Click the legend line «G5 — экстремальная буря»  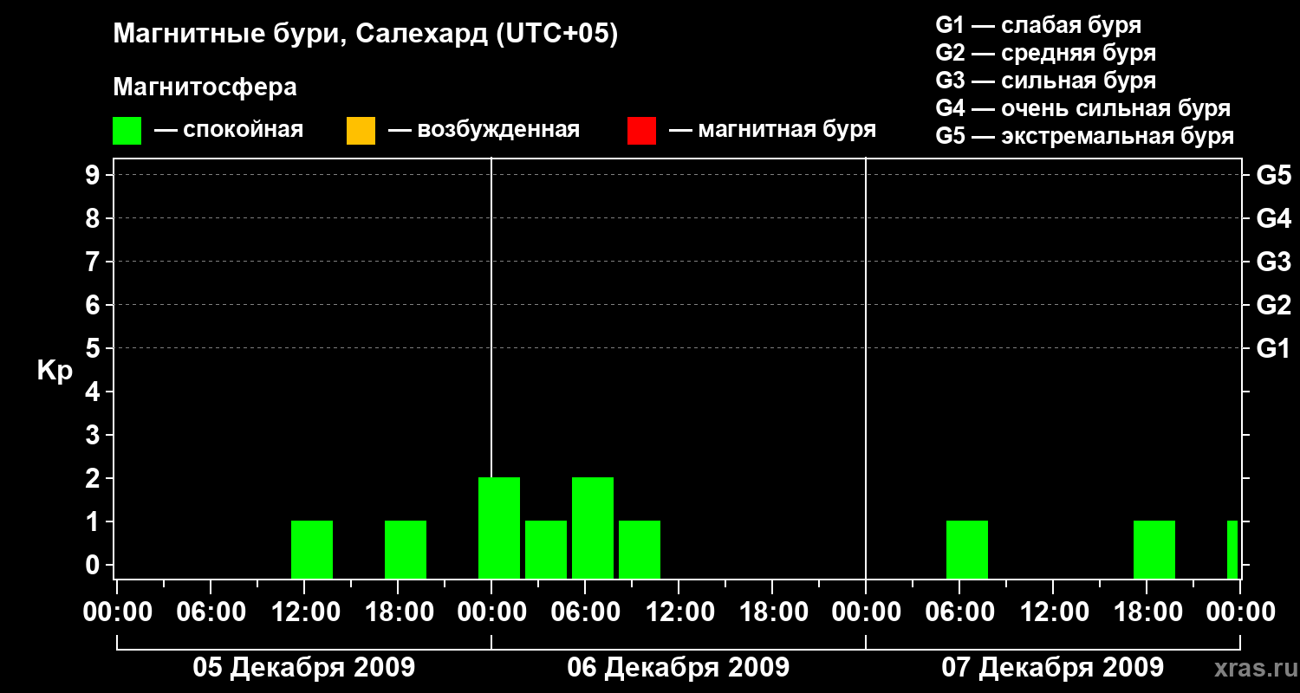(x=1085, y=136)
